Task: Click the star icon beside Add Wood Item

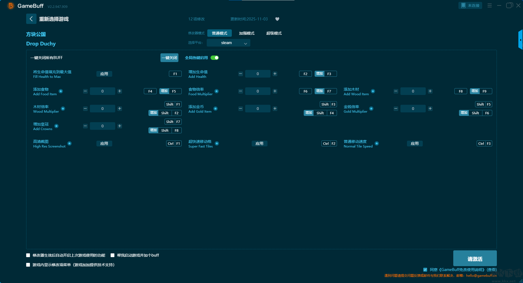Action: pos(373,91)
